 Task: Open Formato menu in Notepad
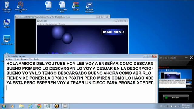coord(24,59)
